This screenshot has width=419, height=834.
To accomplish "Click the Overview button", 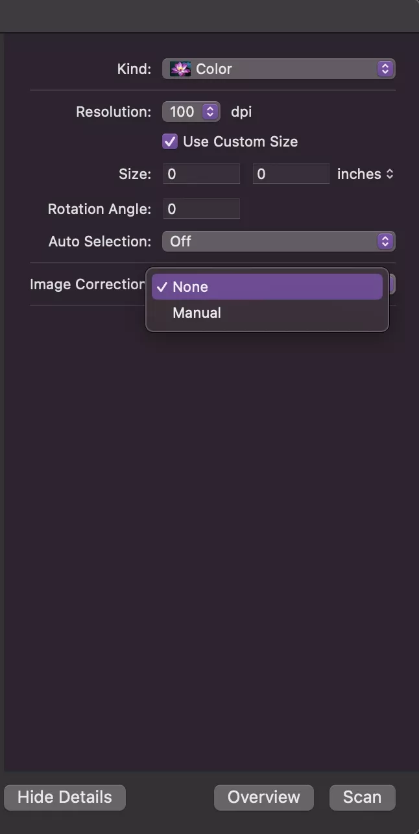I will [x=263, y=797].
